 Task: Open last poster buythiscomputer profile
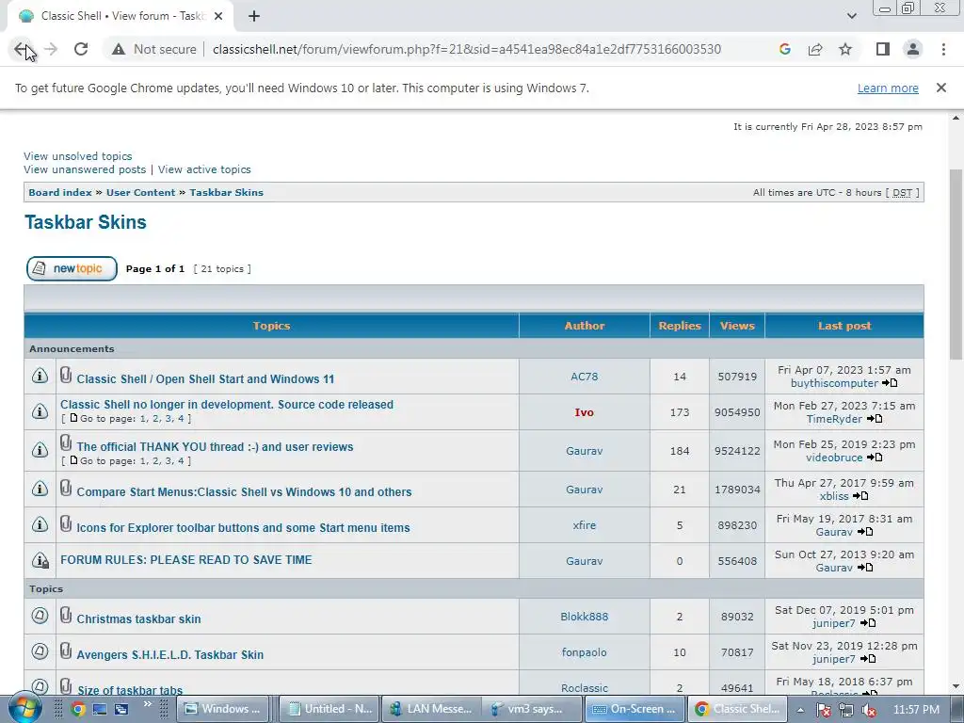834,384
